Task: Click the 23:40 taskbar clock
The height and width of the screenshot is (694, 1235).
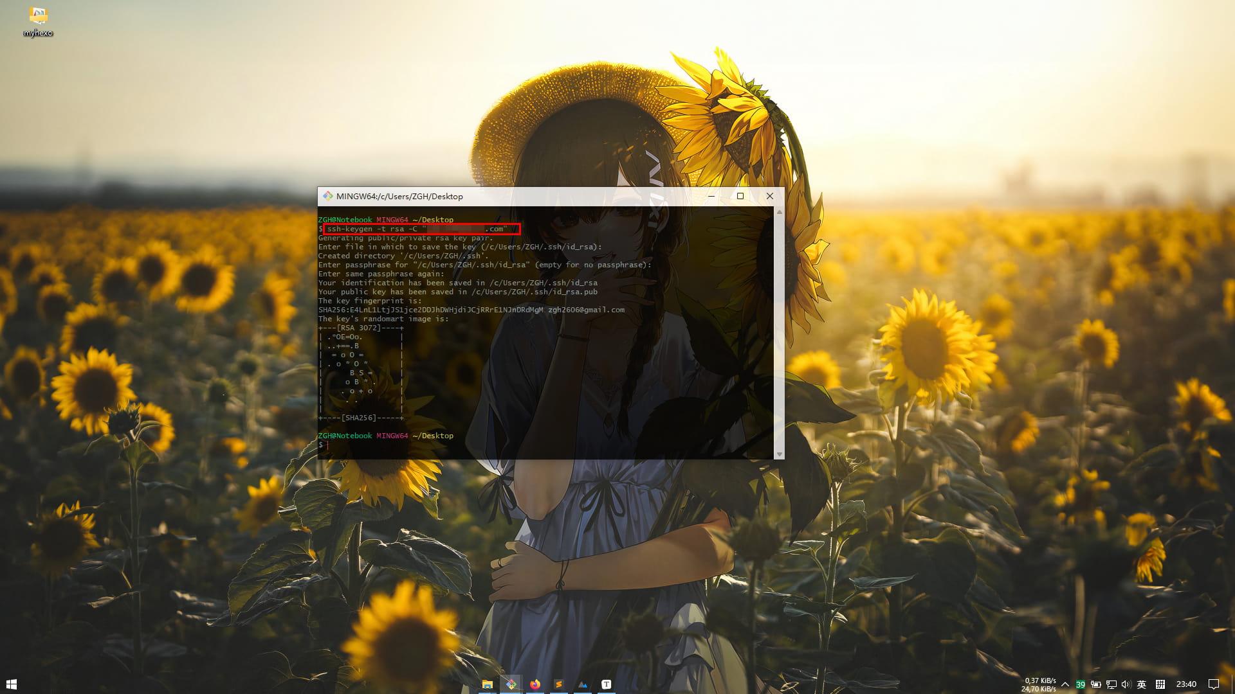Action: (x=1186, y=684)
